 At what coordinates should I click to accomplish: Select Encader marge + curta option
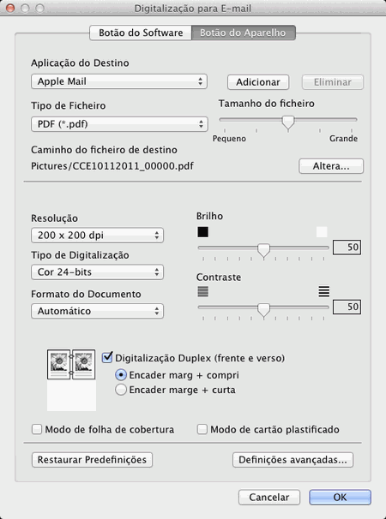click(121, 390)
